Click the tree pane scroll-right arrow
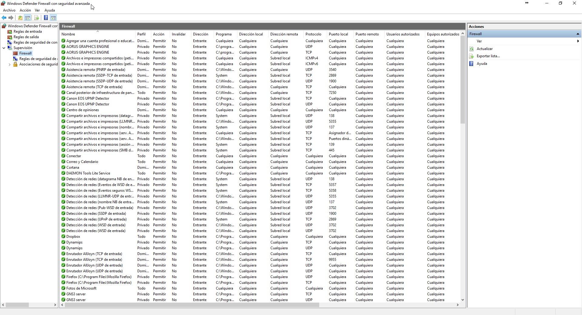Image resolution: width=582 pixels, height=315 pixels. [55, 305]
